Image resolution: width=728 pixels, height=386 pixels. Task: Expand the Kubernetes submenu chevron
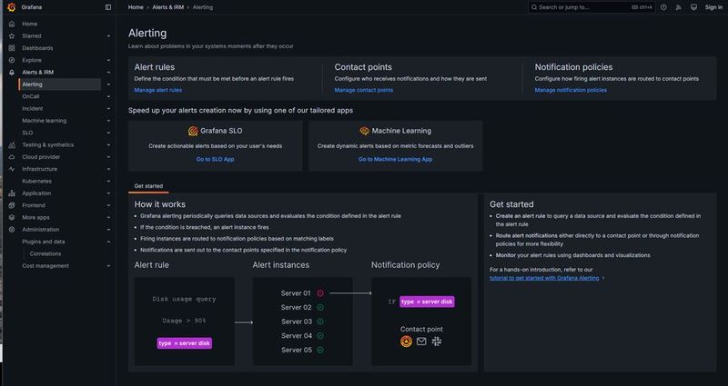coord(108,181)
